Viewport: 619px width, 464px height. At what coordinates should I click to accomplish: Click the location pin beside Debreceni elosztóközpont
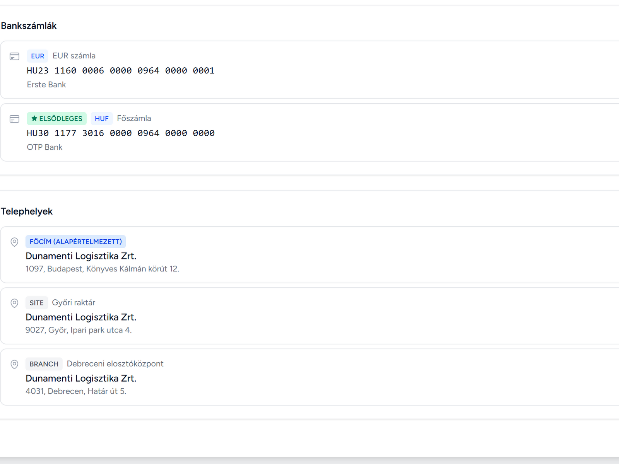tap(14, 364)
